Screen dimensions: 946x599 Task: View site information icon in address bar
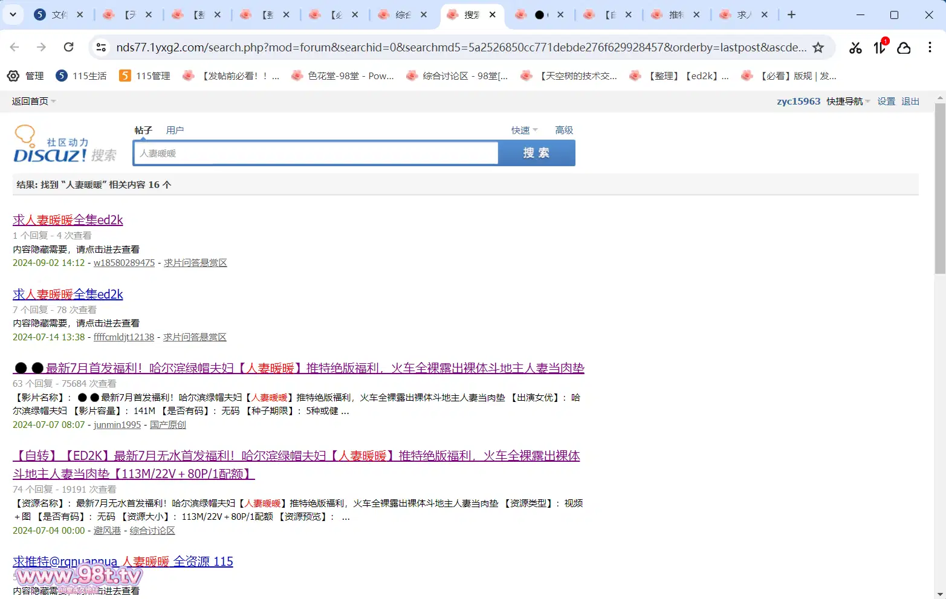(102, 47)
